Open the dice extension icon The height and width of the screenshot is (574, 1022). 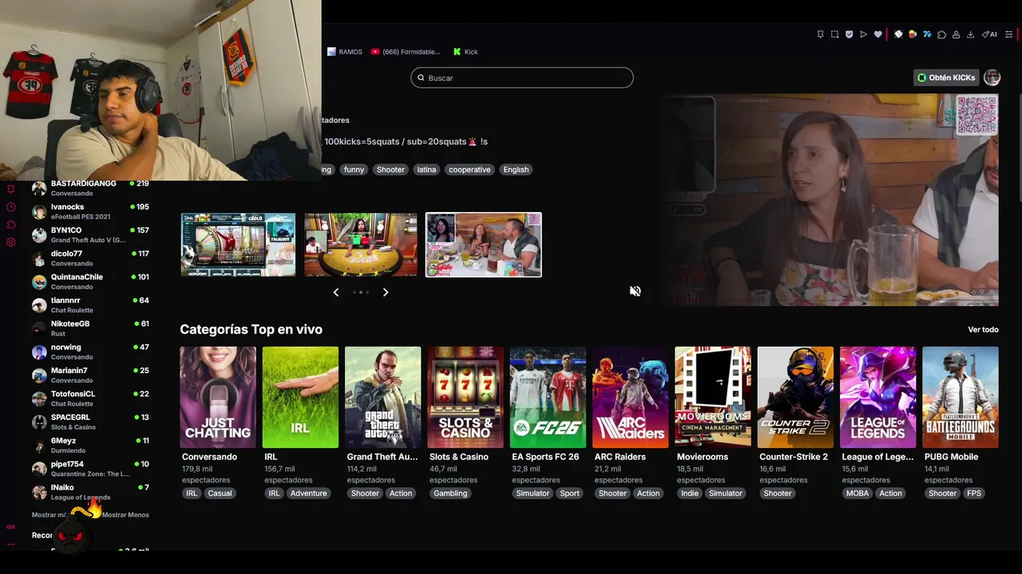(898, 34)
